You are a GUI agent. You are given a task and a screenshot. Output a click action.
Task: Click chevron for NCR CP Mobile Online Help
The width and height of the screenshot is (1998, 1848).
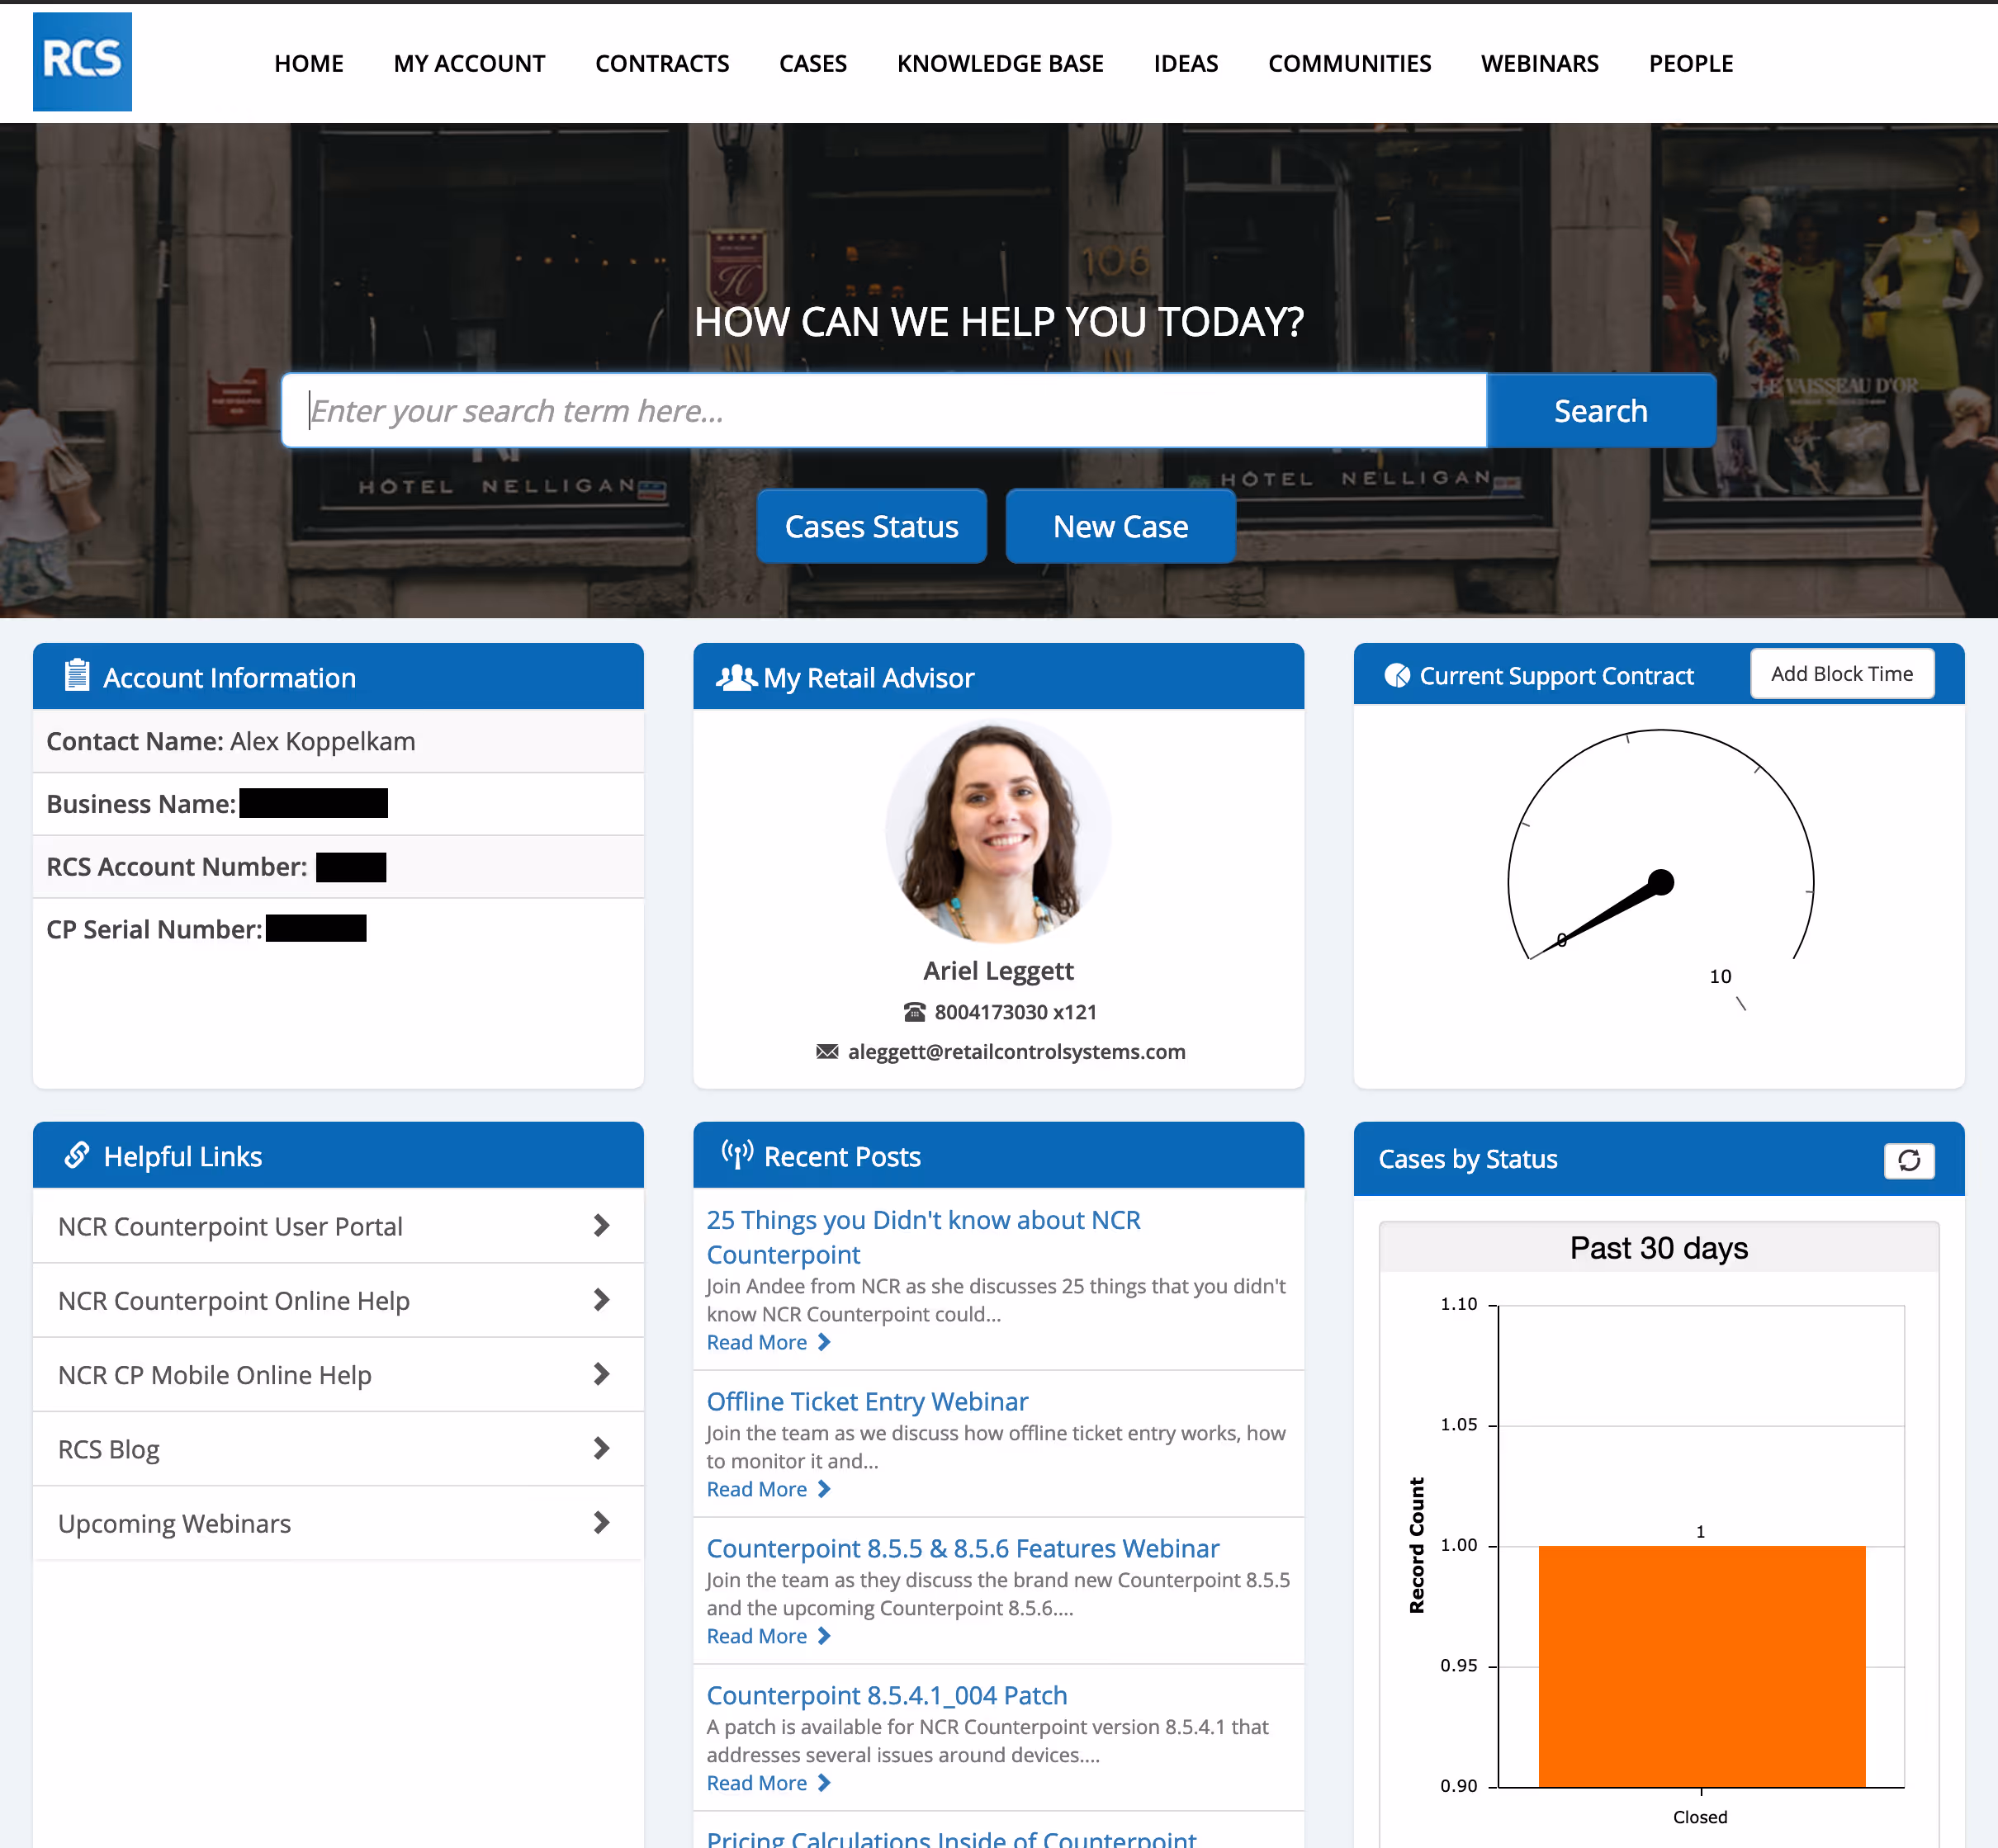[601, 1374]
